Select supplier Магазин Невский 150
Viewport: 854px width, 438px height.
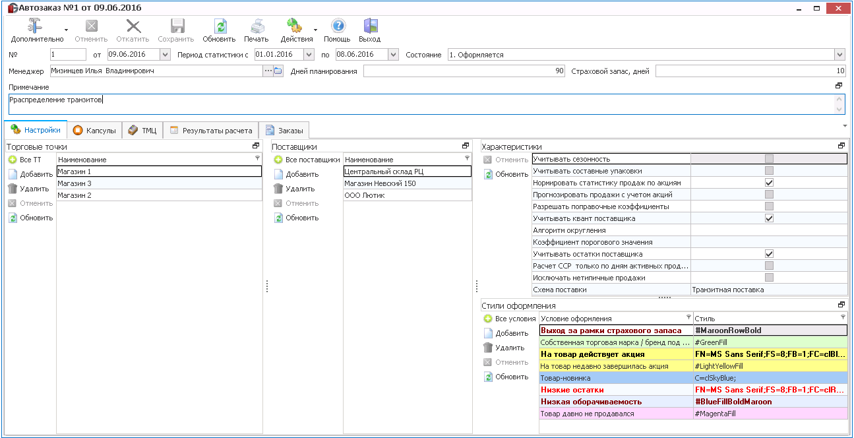(408, 183)
